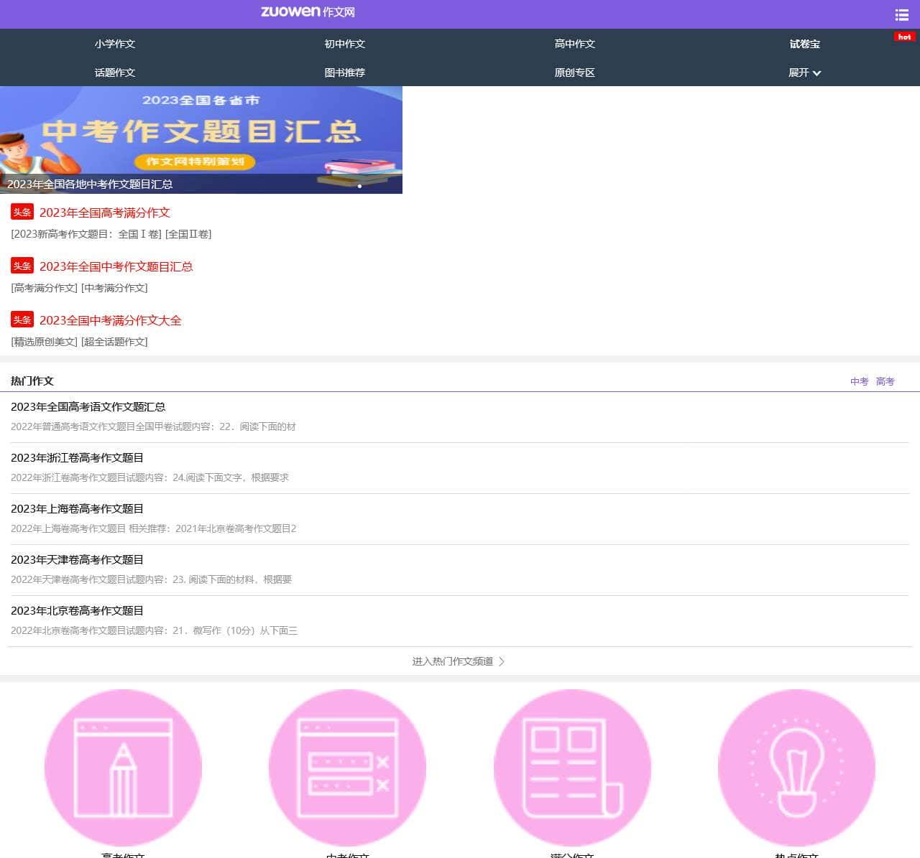Image resolution: width=920 pixels, height=858 pixels.
Task: Click the 进入热门作文频道 button
Action: pyautogui.click(x=458, y=661)
